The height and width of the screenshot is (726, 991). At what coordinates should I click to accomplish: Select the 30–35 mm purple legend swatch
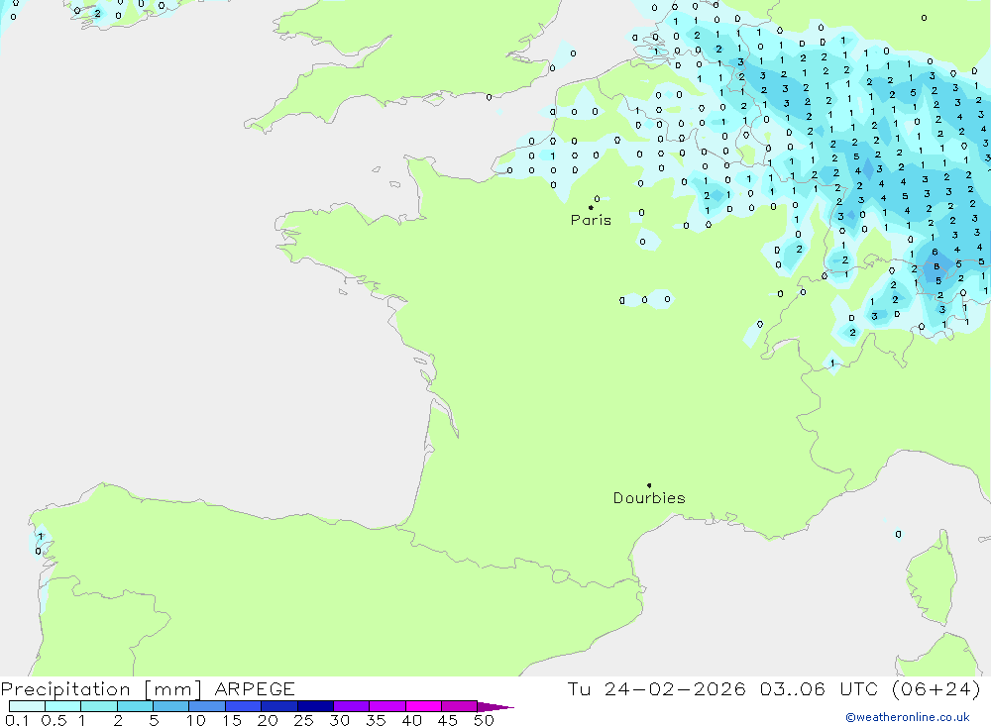coord(352,706)
